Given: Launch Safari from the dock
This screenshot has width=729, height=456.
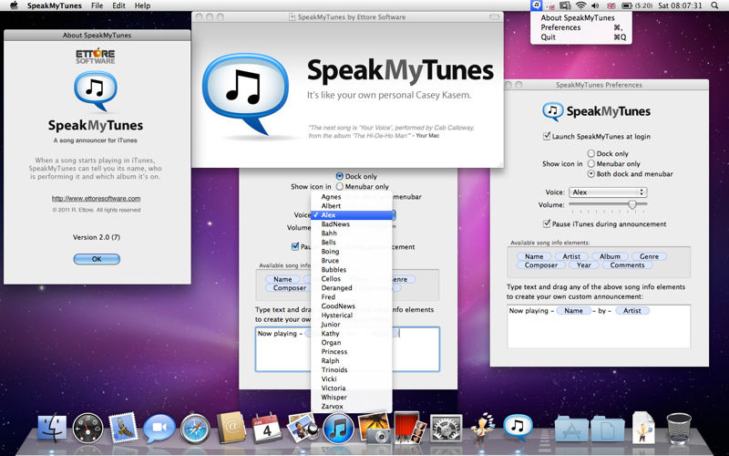Looking at the screenshot, I should (195, 428).
